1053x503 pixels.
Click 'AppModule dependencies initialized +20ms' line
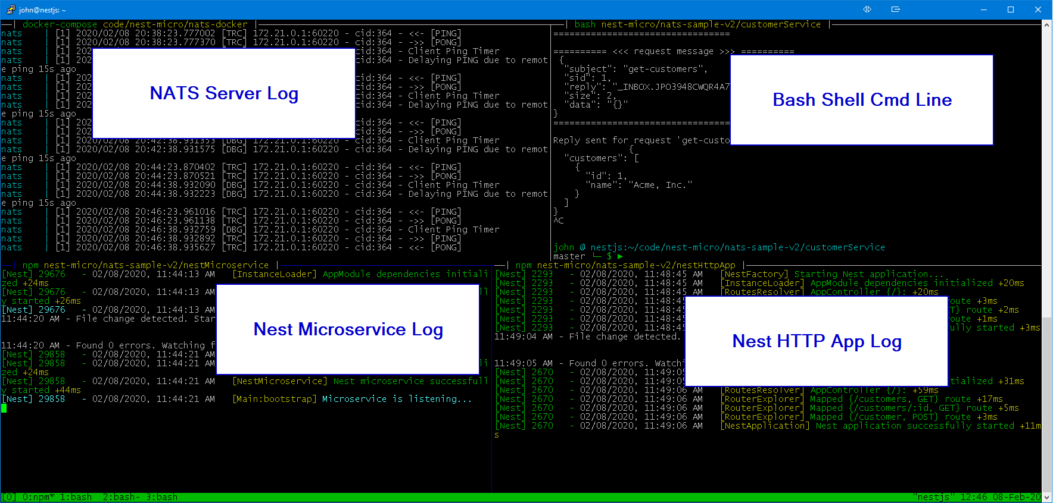(918, 283)
